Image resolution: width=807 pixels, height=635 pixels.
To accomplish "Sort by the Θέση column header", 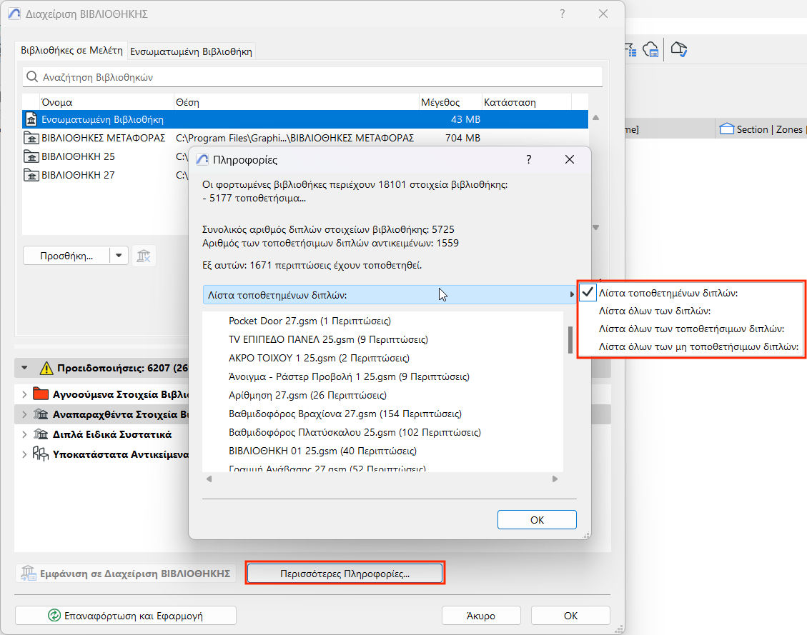I will pos(297,102).
